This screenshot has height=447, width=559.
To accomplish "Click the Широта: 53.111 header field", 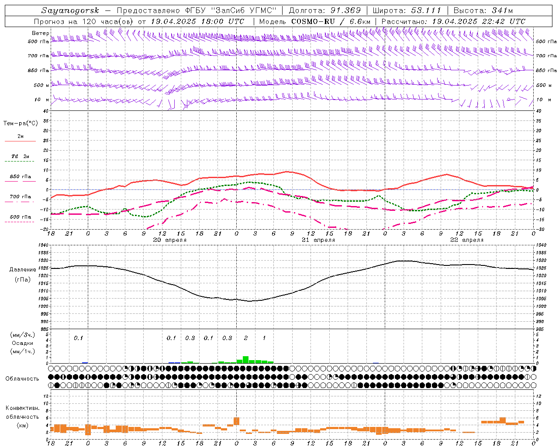I will [407, 10].
